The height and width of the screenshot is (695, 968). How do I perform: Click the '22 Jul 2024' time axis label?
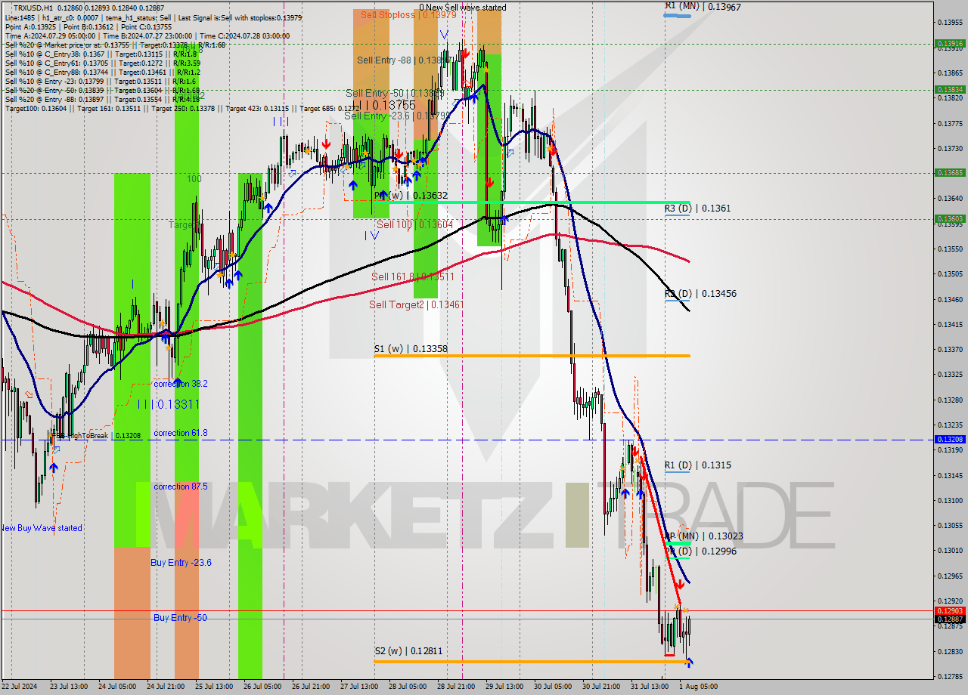(20, 687)
